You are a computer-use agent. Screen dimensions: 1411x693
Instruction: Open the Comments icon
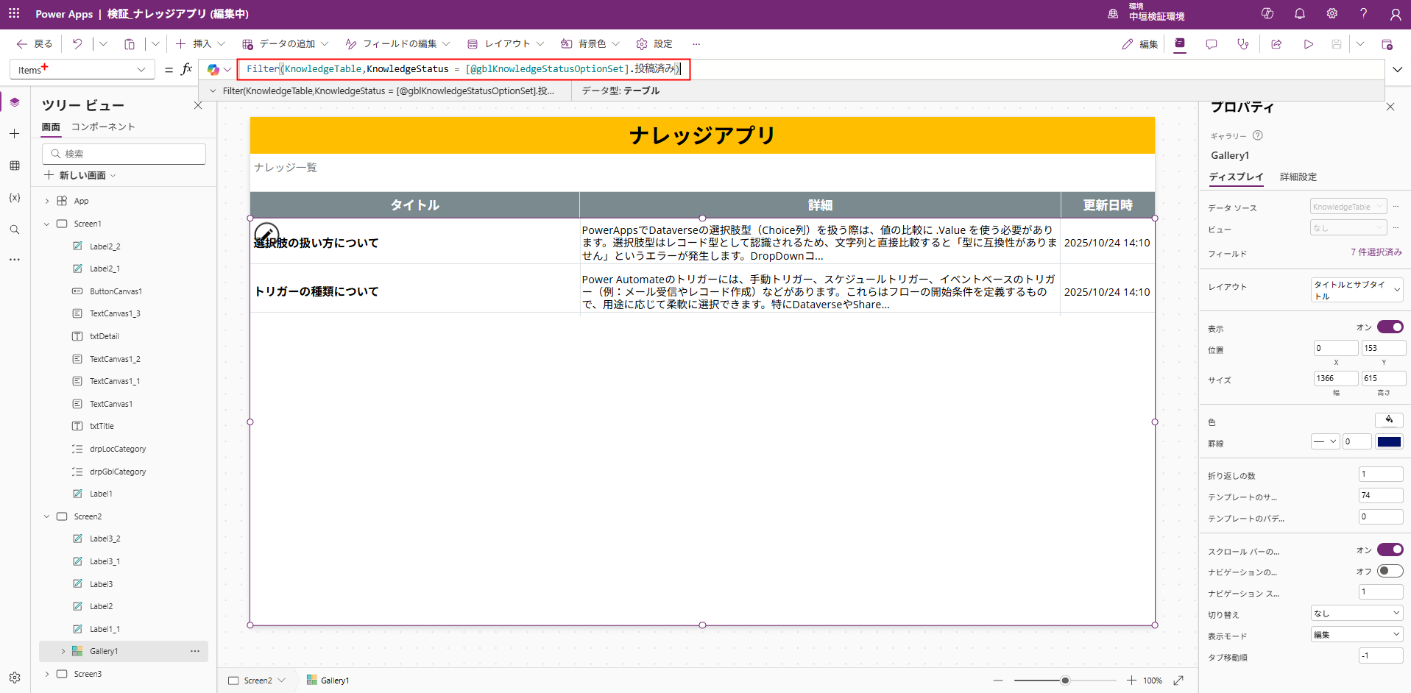1212,44
